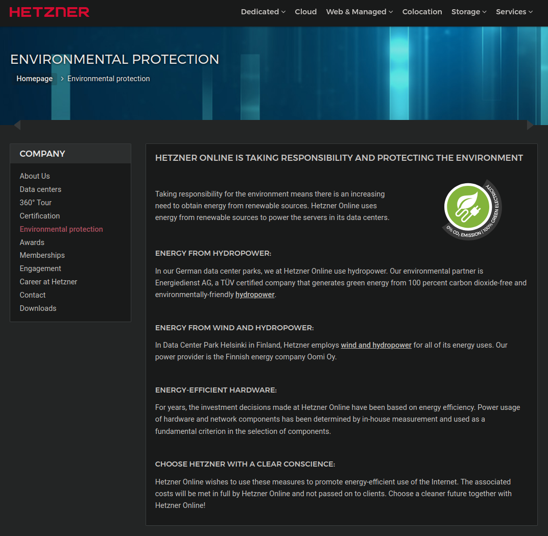This screenshot has width=548, height=536.
Task: Click the ENERGY FROM HYDROPOWER heading
Action: (213, 253)
